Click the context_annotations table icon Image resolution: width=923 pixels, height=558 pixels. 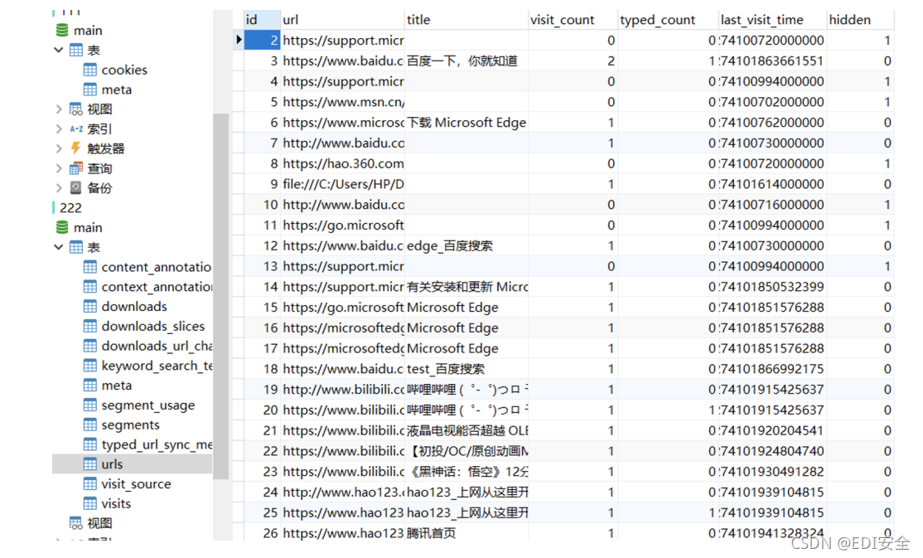[x=90, y=287]
